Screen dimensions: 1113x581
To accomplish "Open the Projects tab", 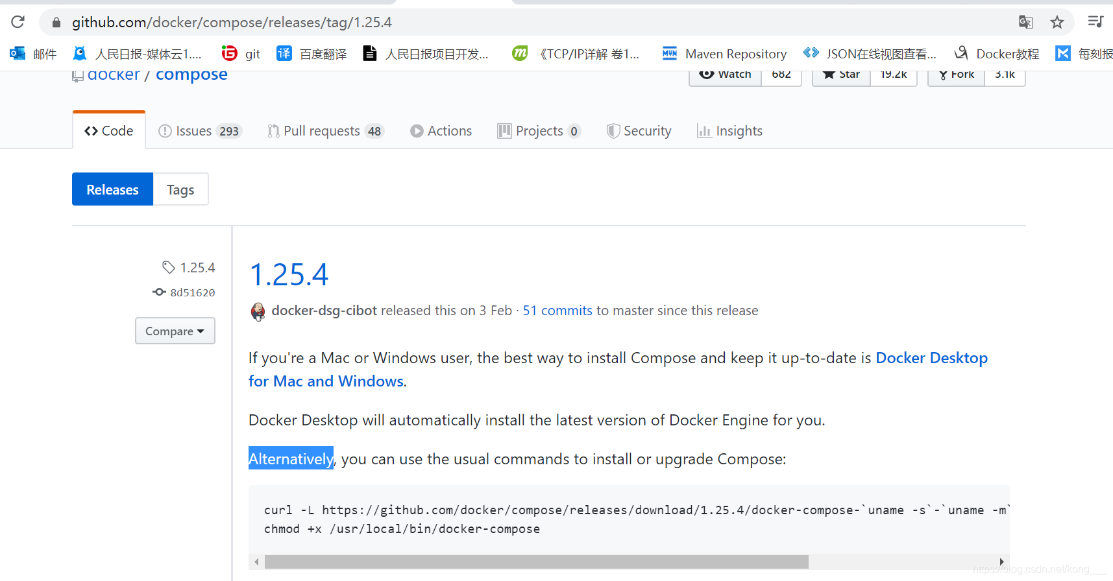I will pos(539,131).
